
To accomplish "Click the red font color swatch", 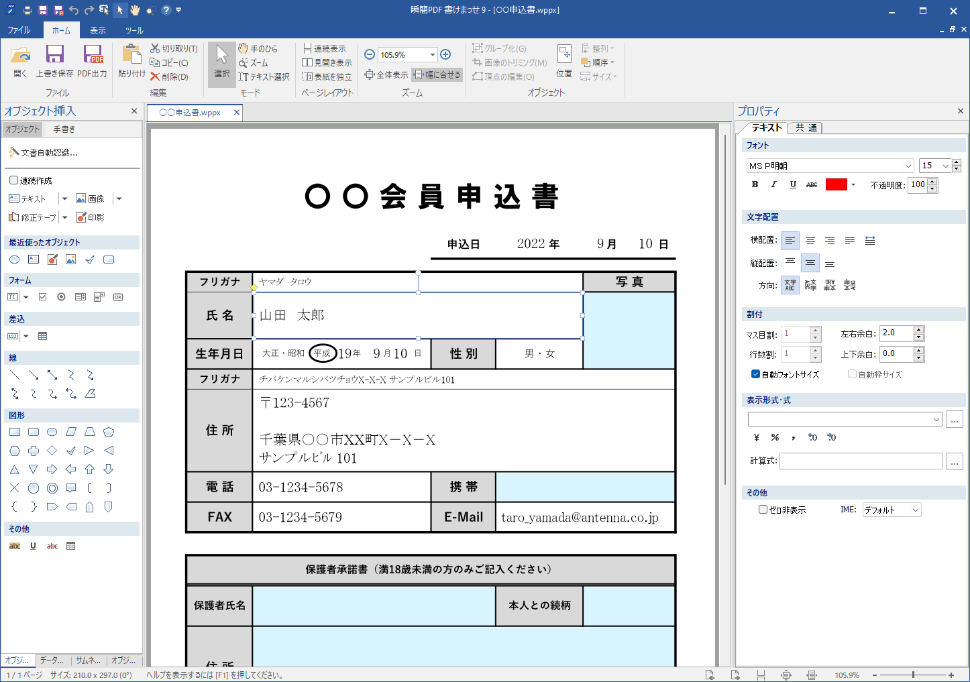I will click(837, 184).
